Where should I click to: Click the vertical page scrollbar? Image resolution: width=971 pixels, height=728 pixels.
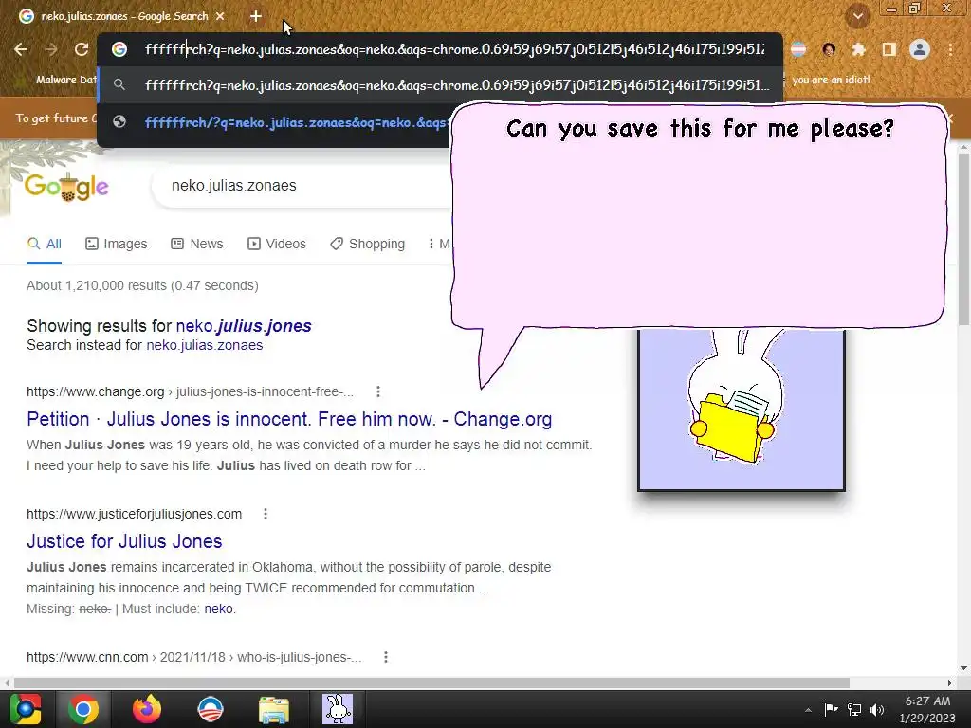tap(963, 238)
